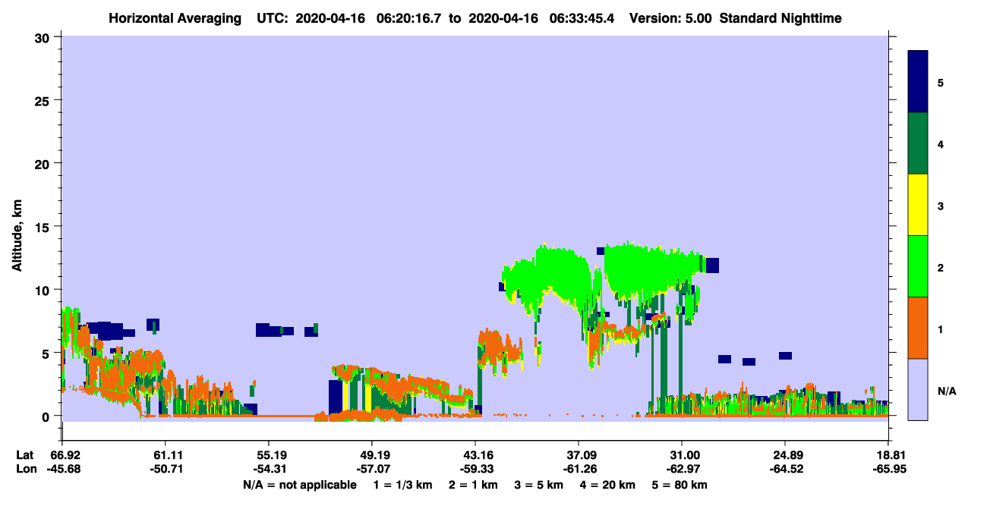The image size is (987, 506).
Task: Click the '2 = 1 km' legend text
Action: pyautogui.click(x=472, y=485)
